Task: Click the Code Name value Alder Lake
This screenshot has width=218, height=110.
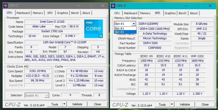Action: pos(39,26)
